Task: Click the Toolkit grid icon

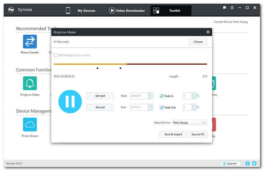Action: pos(156,11)
